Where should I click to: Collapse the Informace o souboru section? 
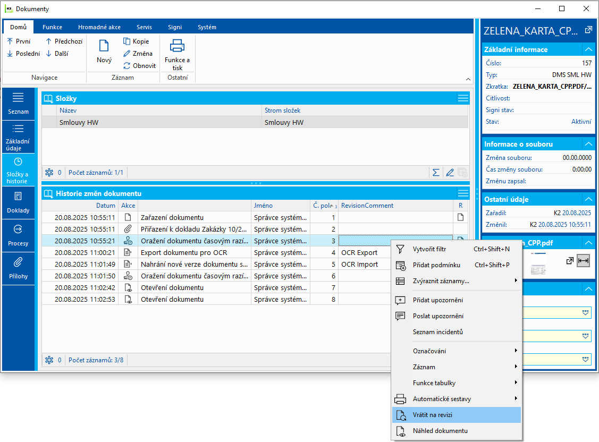coord(588,144)
